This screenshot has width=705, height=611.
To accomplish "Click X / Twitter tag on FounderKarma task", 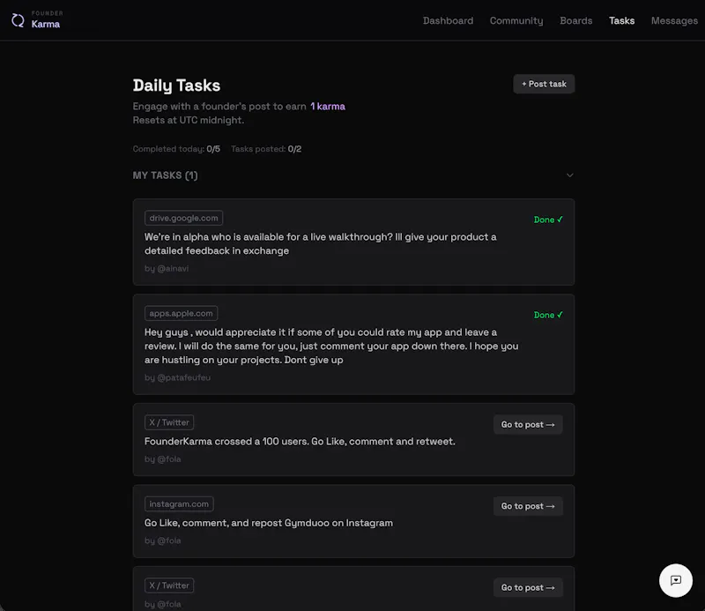I will [x=169, y=422].
